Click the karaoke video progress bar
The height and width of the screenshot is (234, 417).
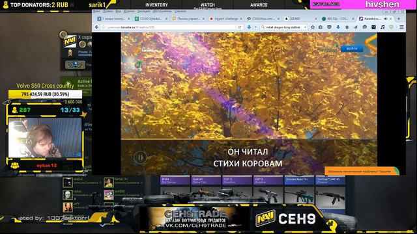(x=249, y=139)
